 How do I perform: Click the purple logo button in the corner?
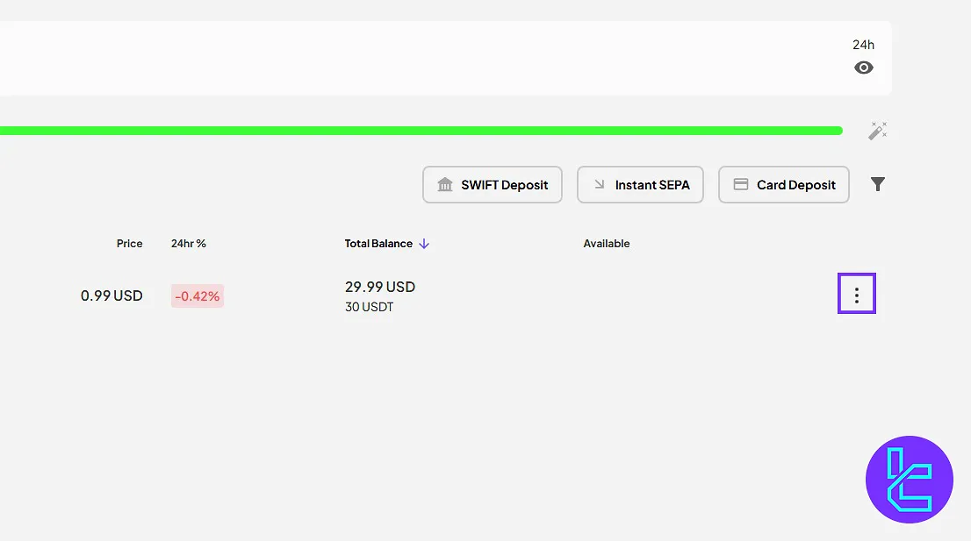pos(909,480)
